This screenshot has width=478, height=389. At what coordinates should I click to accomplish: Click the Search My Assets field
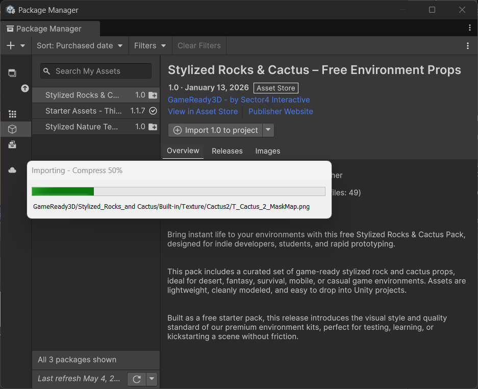tap(96, 71)
